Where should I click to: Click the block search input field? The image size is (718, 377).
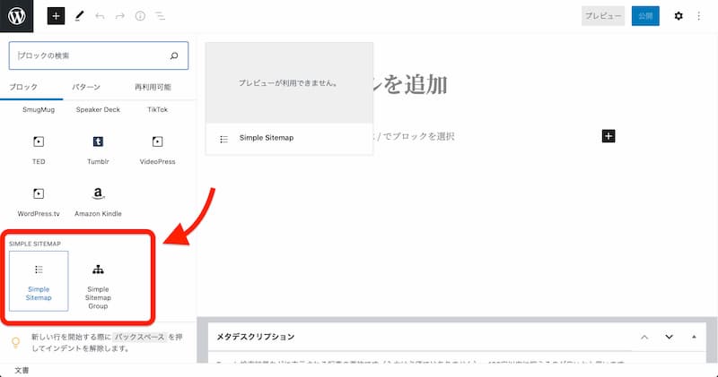click(99, 56)
